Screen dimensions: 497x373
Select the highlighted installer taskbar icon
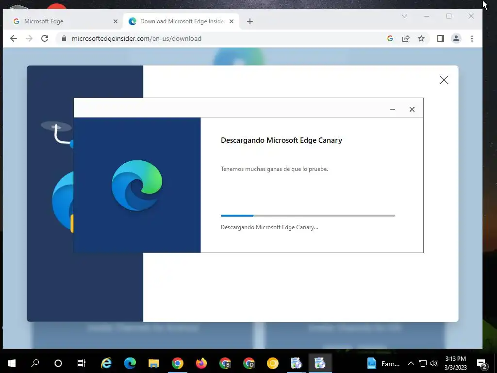(x=320, y=363)
